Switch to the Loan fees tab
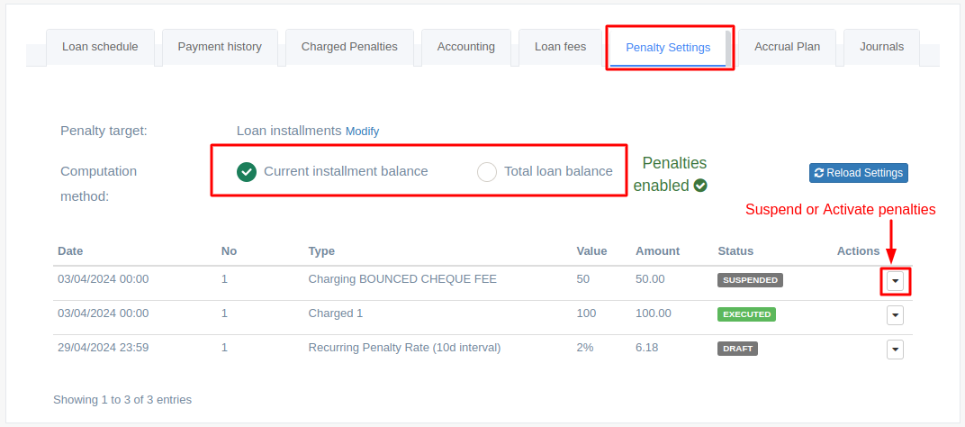Viewport: 965px width, 427px height. pyautogui.click(x=560, y=47)
